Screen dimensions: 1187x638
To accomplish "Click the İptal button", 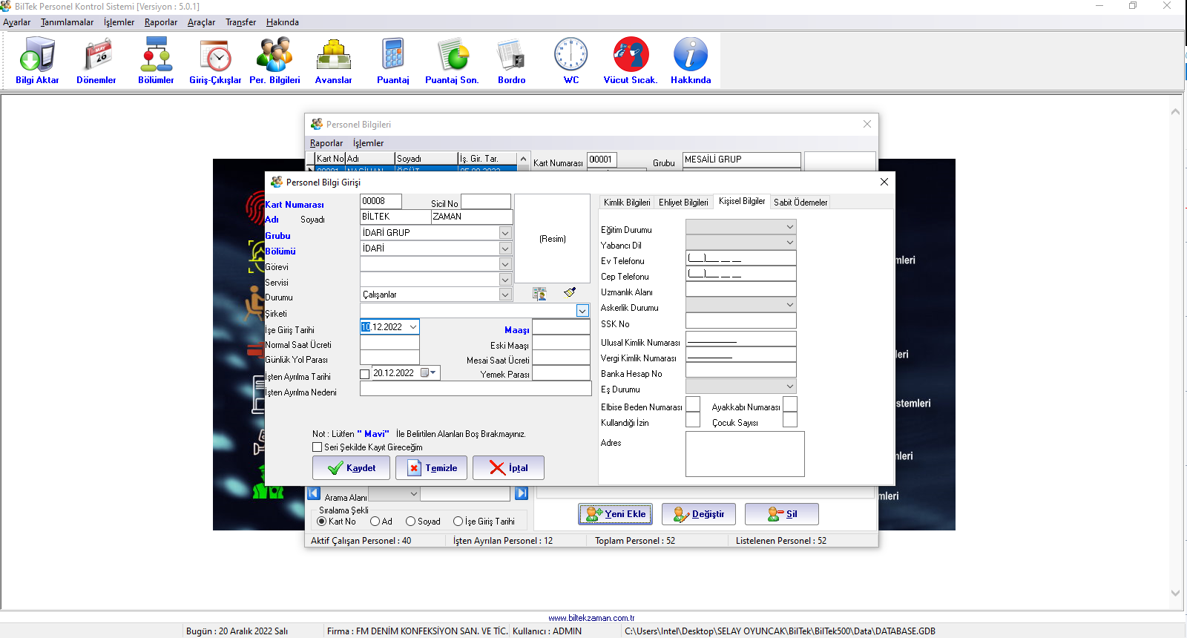I will [508, 468].
